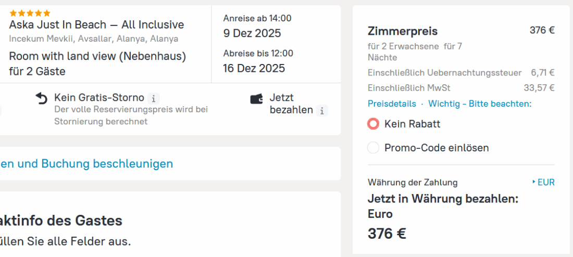Click the five-star rating icons
This screenshot has height=257, width=573.
pyautogui.click(x=30, y=13)
